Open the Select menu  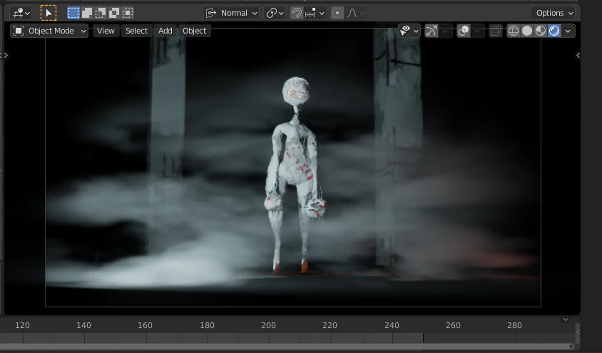(x=136, y=31)
